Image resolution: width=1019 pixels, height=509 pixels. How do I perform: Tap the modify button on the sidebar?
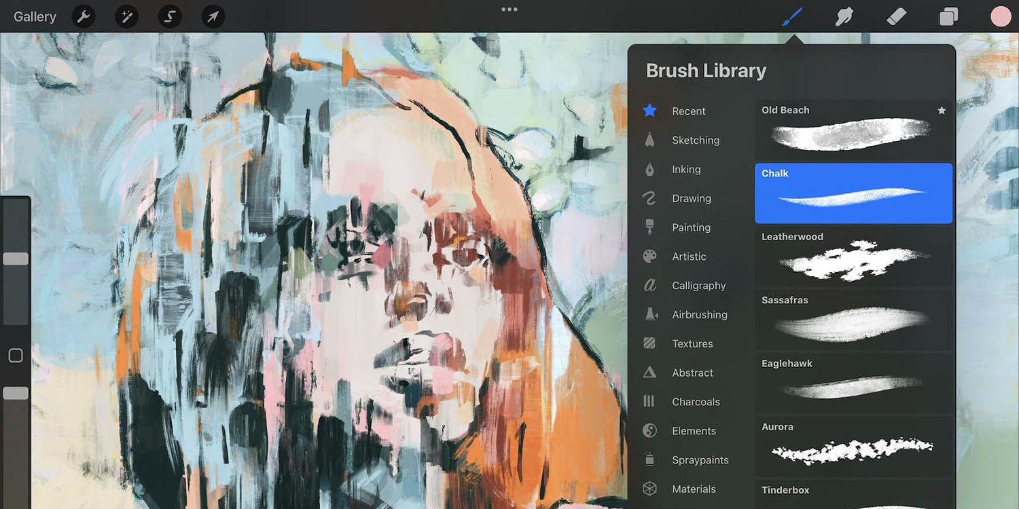(15, 355)
